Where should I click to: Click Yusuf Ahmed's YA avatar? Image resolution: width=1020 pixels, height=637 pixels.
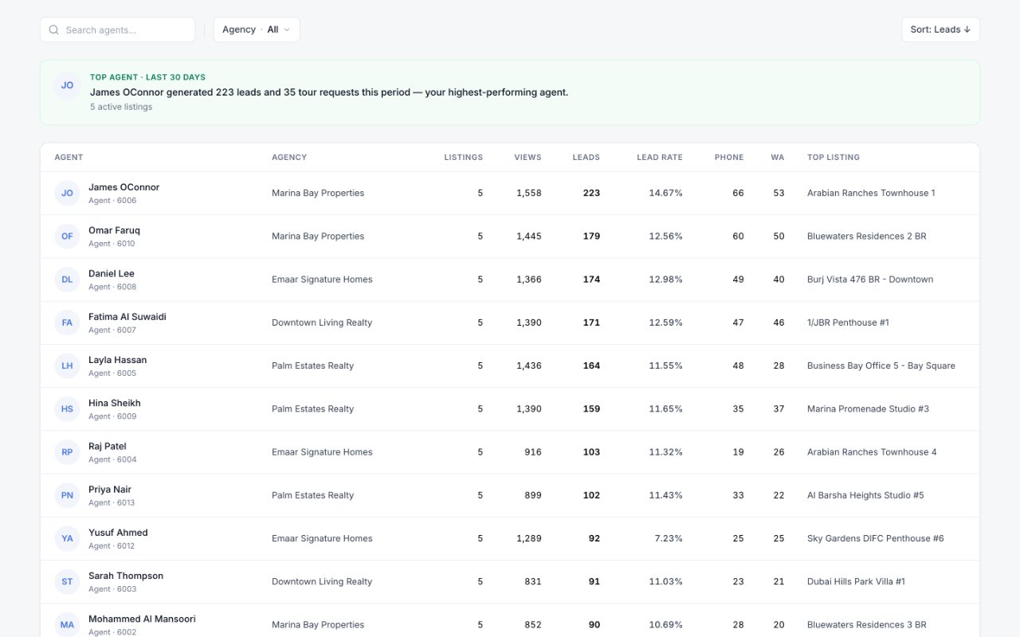click(x=67, y=538)
